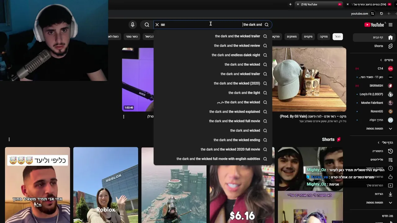Select the משחקים filter chip
The height and width of the screenshot is (223, 397).
pos(292,37)
